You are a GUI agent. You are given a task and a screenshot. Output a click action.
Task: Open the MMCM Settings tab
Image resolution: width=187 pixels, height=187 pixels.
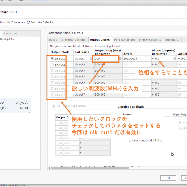[x=150, y=40]
